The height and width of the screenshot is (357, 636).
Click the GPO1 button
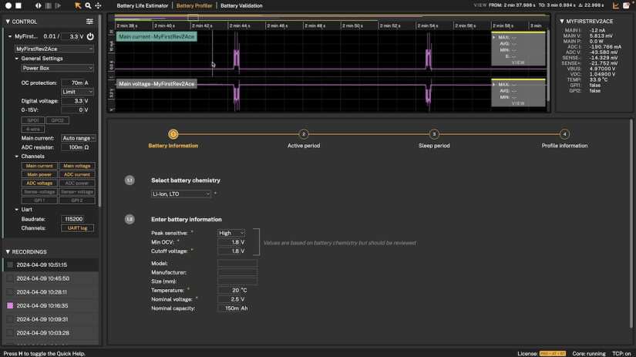pyautogui.click(x=33, y=120)
